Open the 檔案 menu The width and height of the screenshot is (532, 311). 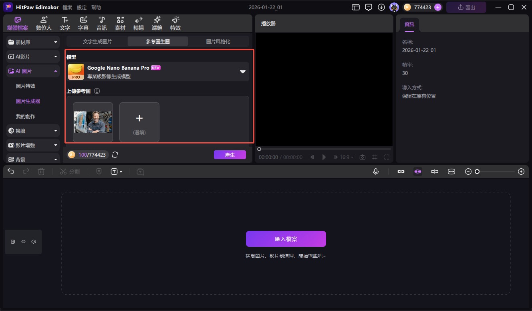click(x=67, y=7)
